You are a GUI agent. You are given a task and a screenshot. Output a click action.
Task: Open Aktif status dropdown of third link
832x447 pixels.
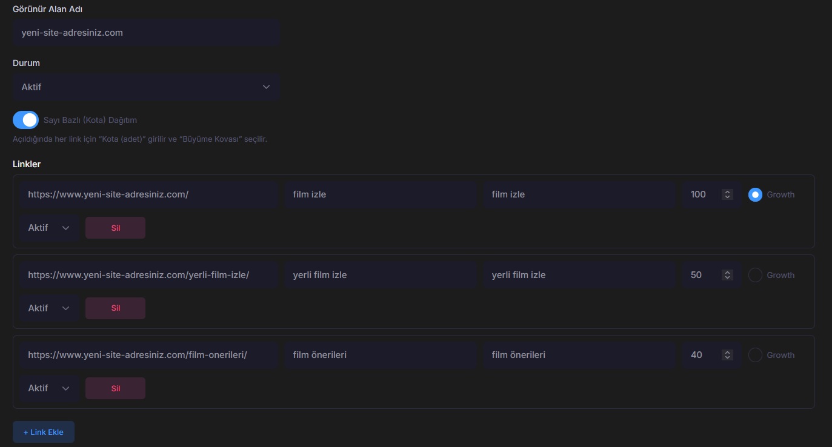(49, 388)
